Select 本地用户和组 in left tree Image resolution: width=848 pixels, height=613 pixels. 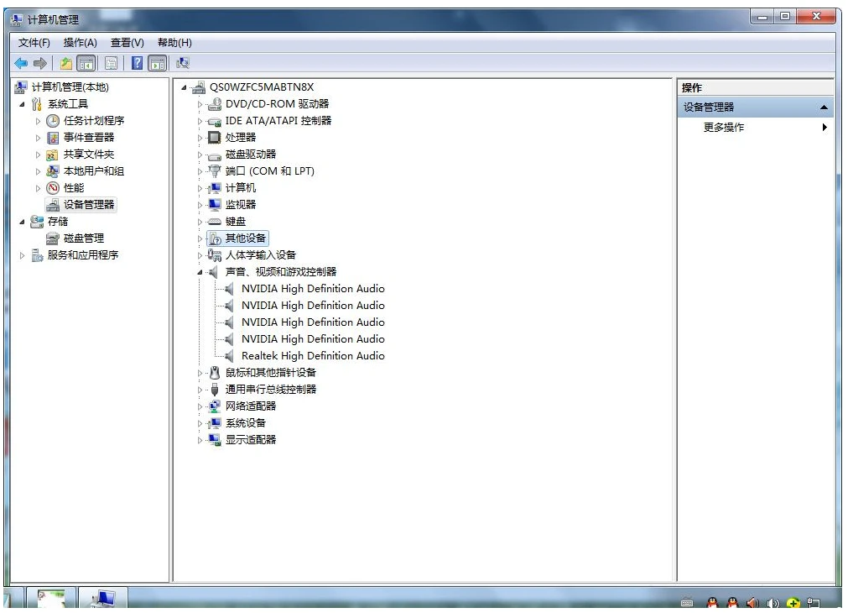(94, 171)
